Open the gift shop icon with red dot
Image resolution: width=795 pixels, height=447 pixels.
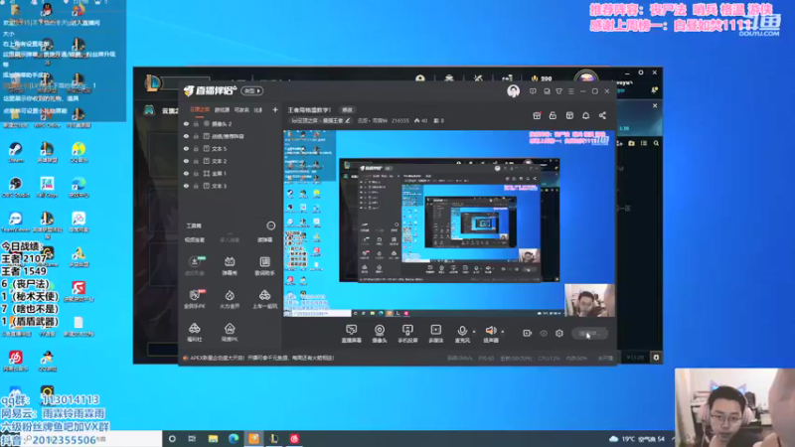click(x=537, y=115)
